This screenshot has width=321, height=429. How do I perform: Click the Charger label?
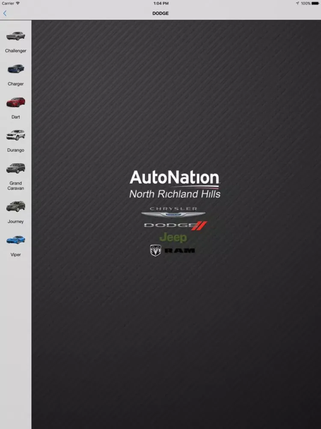(x=15, y=84)
